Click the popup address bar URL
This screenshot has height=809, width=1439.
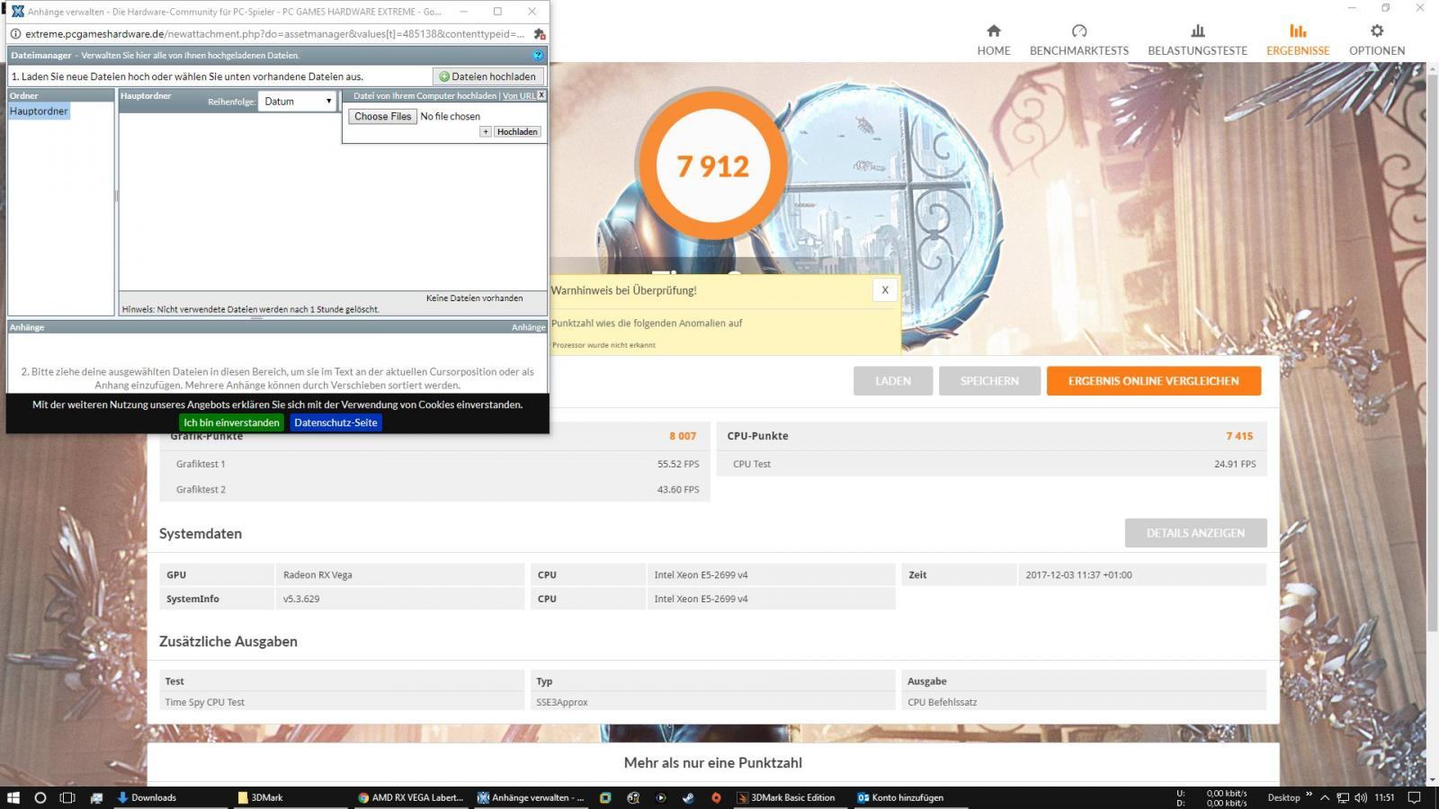point(274,34)
